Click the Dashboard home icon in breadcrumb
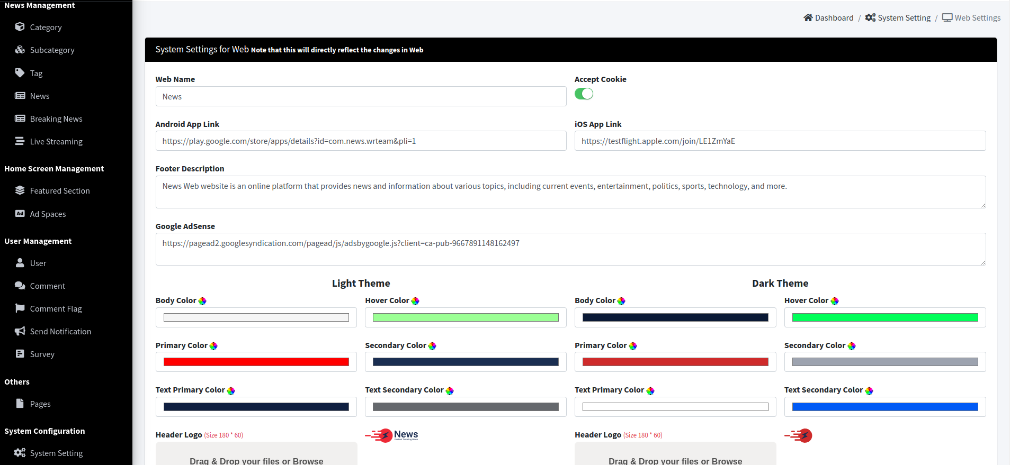The width and height of the screenshot is (1010, 465). pos(808,17)
